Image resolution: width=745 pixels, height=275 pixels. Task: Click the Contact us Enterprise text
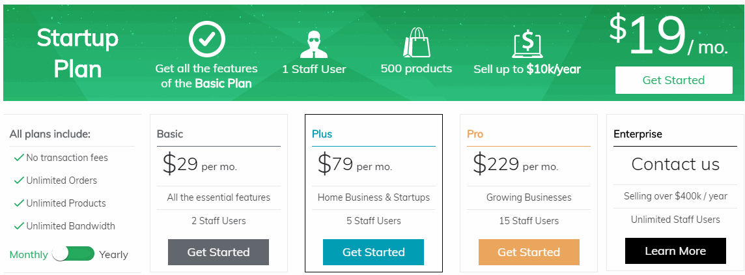click(x=675, y=164)
